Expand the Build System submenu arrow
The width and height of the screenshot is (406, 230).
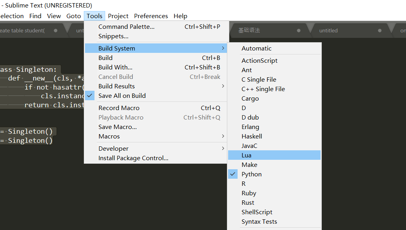click(223, 48)
